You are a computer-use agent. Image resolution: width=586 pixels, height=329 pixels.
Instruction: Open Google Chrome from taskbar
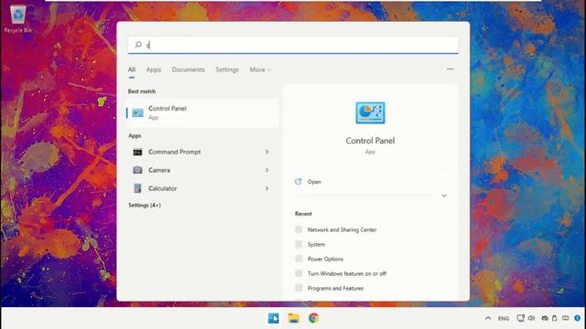(313, 318)
